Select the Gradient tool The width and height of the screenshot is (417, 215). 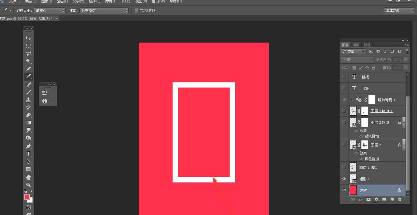pyautogui.click(x=28, y=122)
